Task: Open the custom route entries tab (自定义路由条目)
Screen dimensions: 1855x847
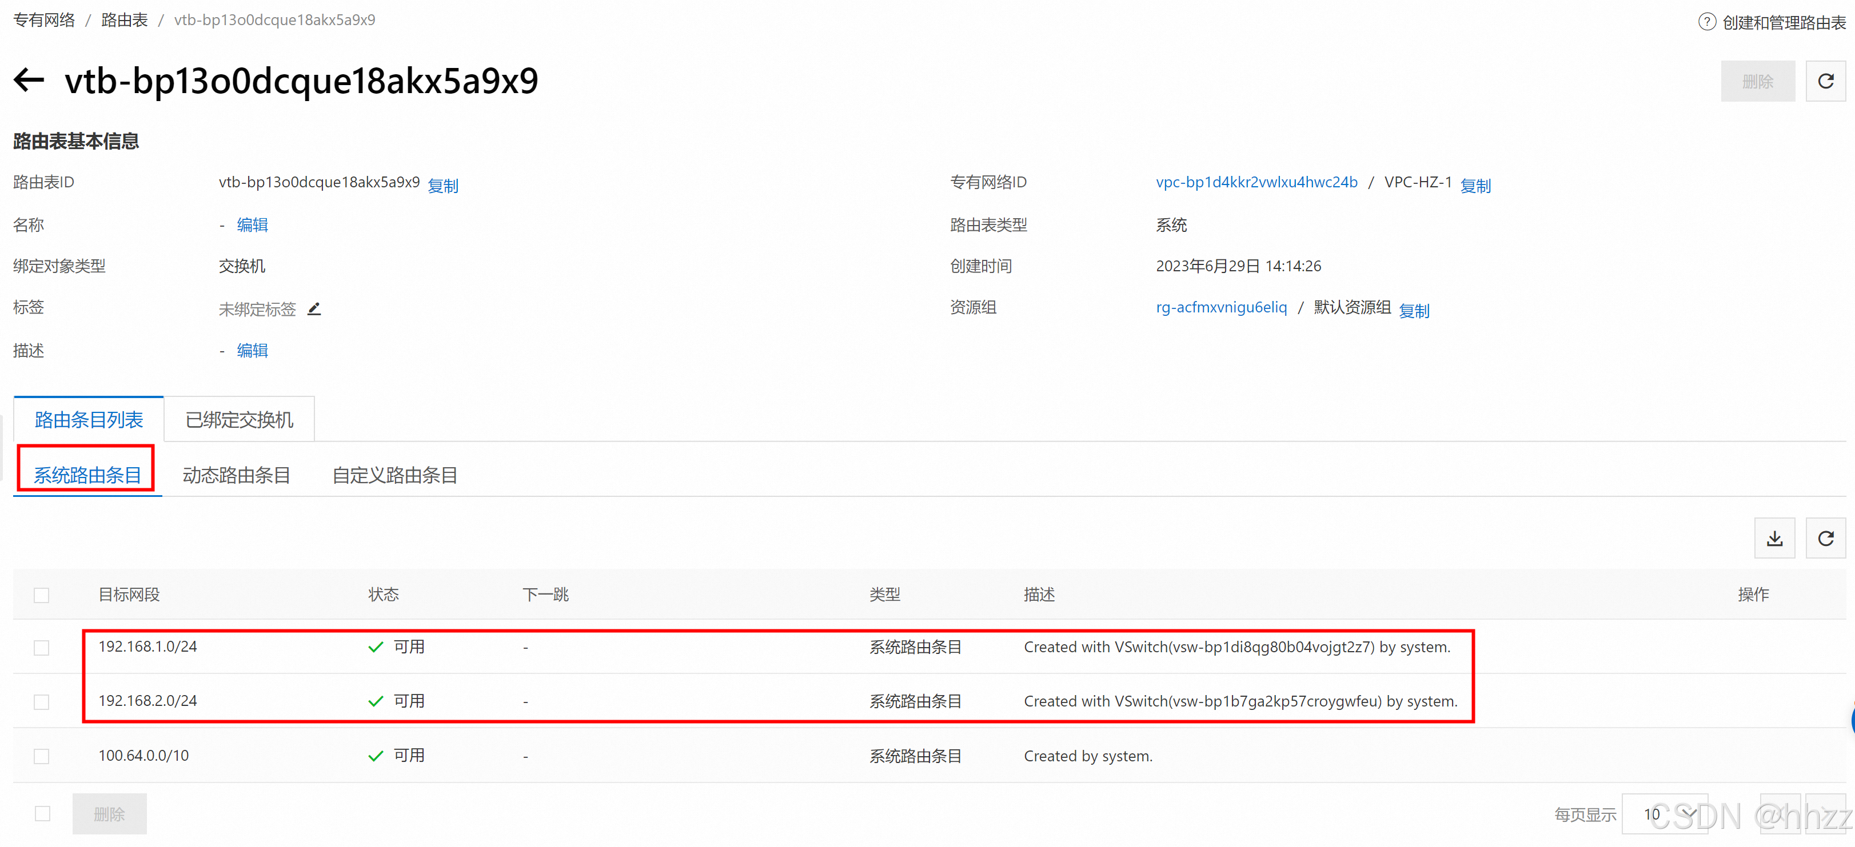Action: tap(394, 475)
